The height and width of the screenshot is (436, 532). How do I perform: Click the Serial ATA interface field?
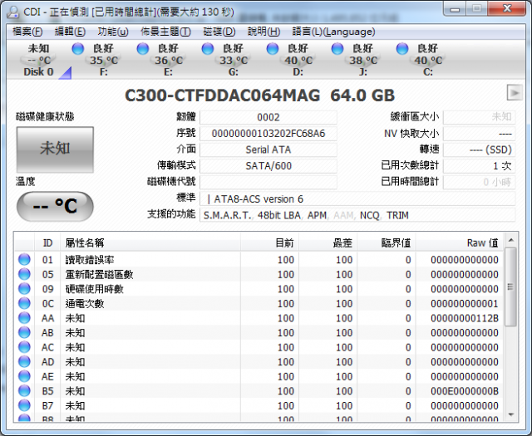(268, 149)
